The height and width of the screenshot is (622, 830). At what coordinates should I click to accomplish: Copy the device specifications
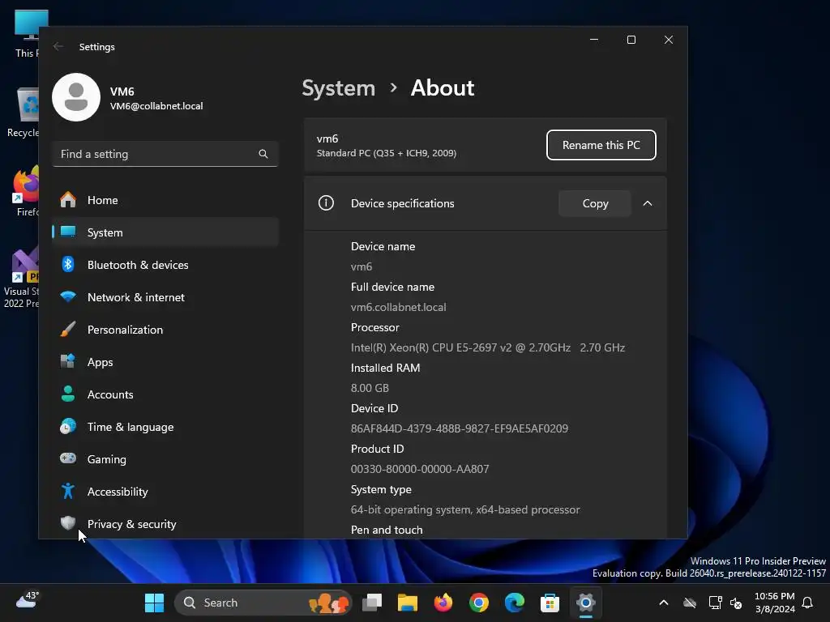pos(595,203)
